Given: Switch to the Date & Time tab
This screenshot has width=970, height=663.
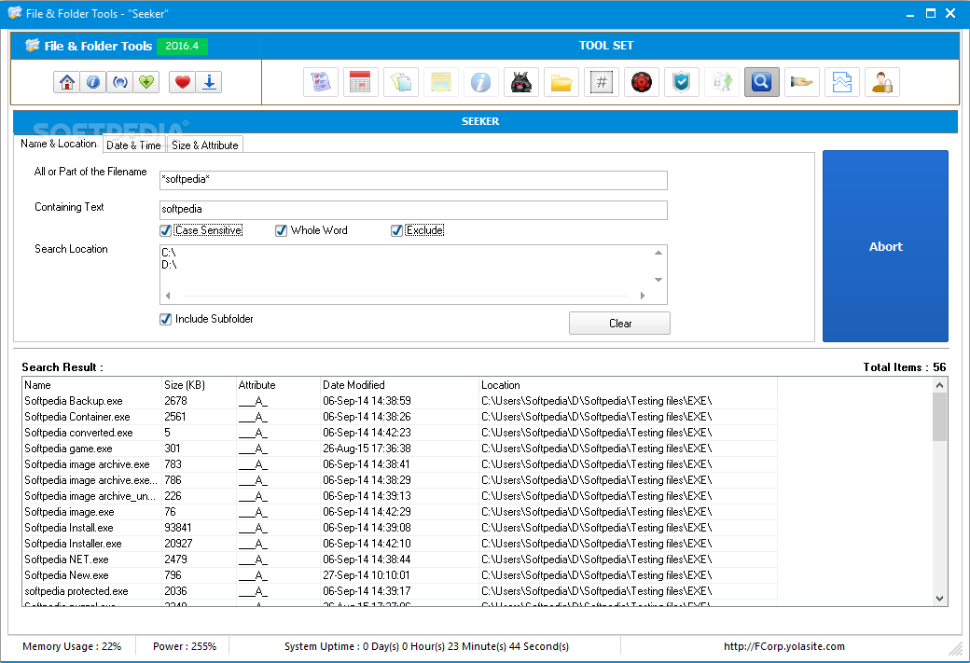Looking at the screenshot, I should pyautogui.click(x=133, y=145).
